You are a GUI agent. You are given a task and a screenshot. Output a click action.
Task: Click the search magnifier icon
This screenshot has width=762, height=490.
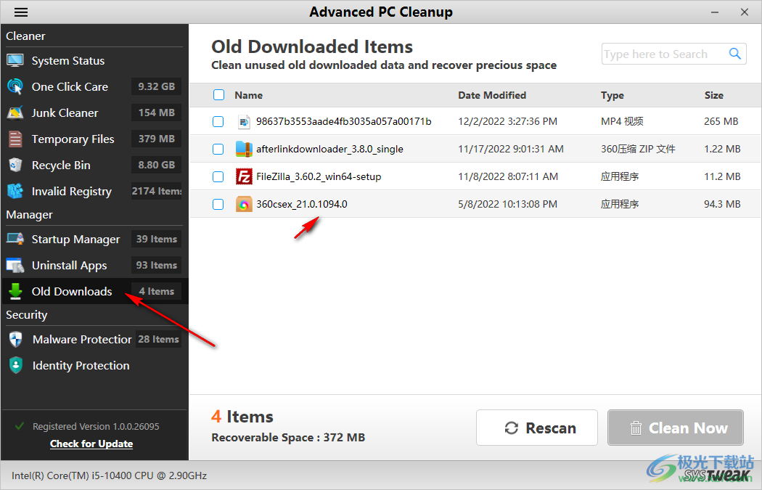[x=734, y=54]
